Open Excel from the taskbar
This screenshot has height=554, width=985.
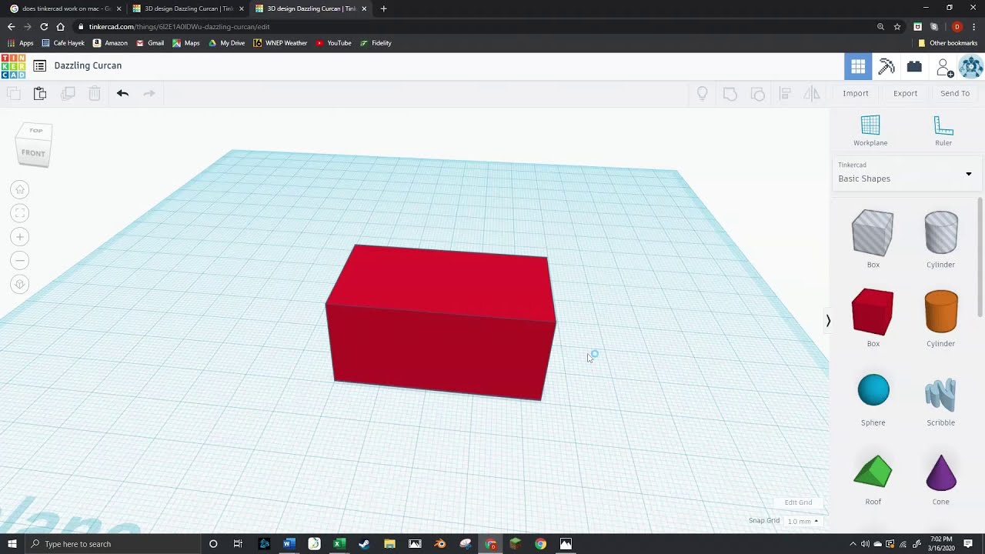point(339,544)
